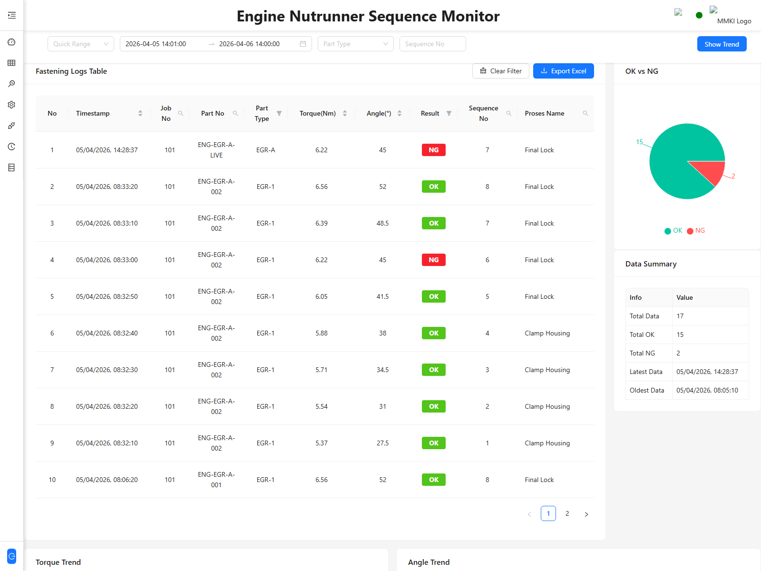Screen dimensions: 761x571
Task: Click Clamp Housing in row 9
Action: [547, 443]
